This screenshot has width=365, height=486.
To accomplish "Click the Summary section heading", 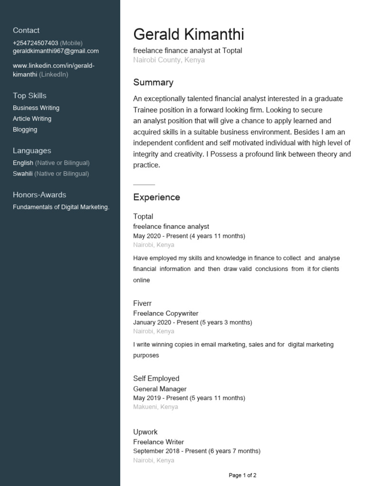I will [x=154, y=83].
